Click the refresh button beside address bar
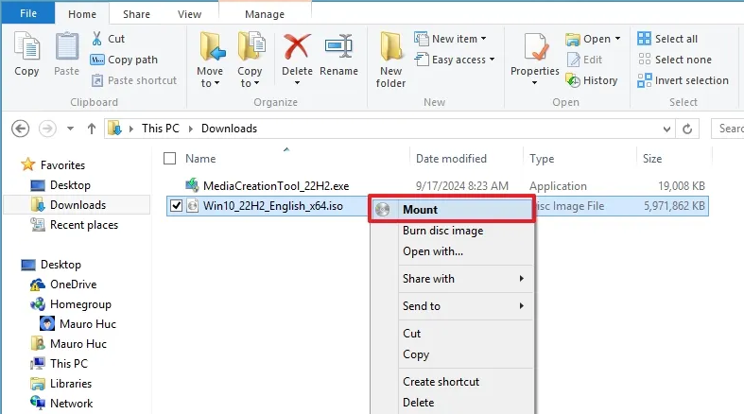This screenshot has height=414, width=744. pos(687,129)
